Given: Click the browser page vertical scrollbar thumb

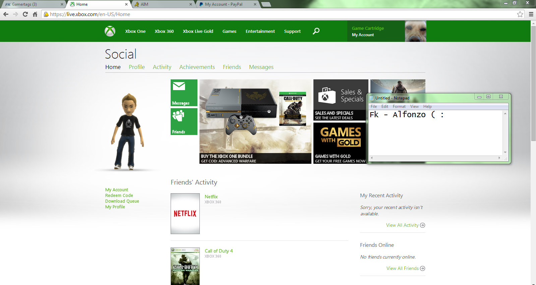Looking at the screenshot, I should [533, 83].
